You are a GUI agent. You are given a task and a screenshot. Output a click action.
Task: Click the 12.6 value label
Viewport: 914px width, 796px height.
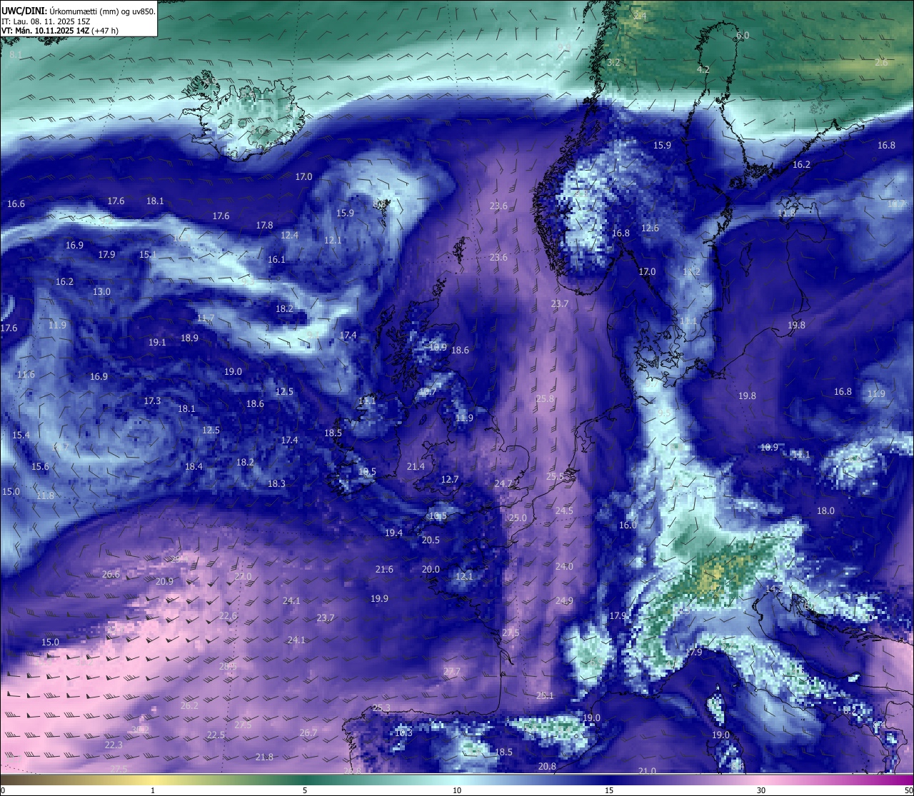click(x=650, y=228)
